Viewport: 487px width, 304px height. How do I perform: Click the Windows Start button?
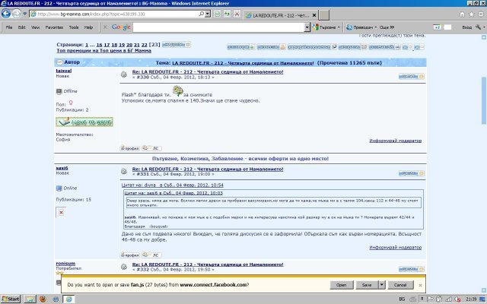pos(11,299)
